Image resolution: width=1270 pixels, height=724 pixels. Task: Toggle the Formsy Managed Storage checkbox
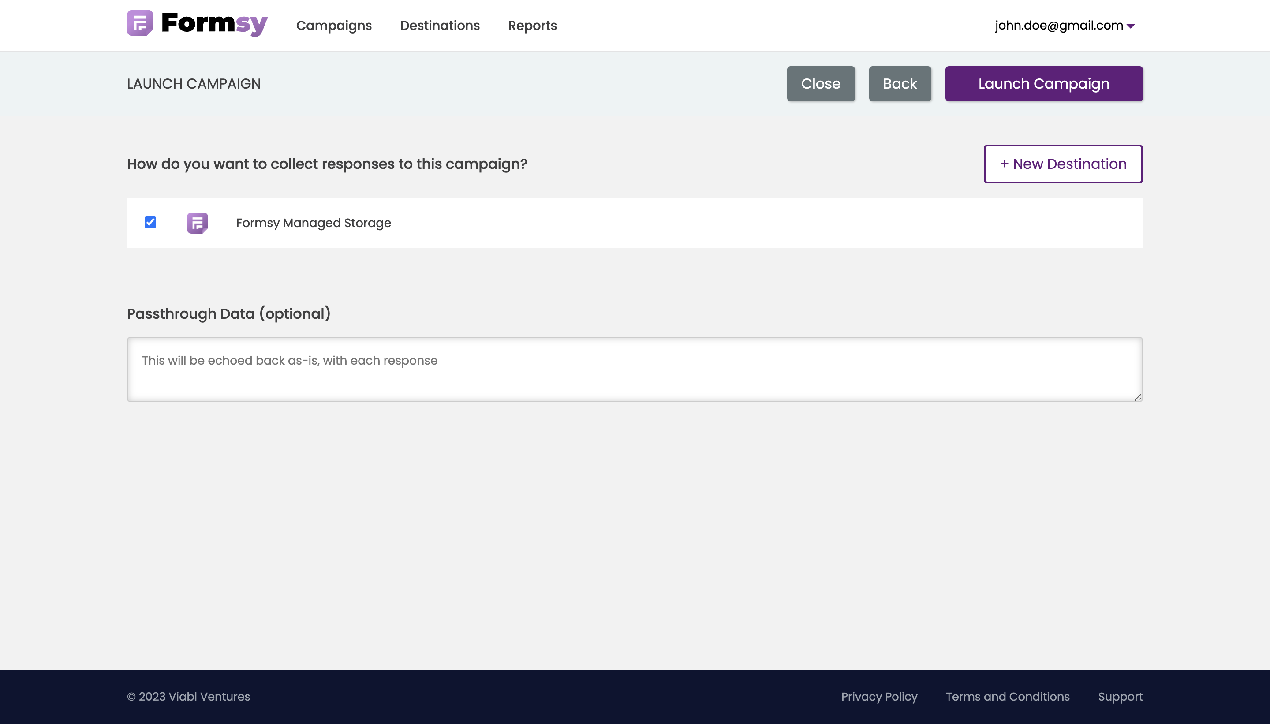pyautogui.click(x=150, y=221)
